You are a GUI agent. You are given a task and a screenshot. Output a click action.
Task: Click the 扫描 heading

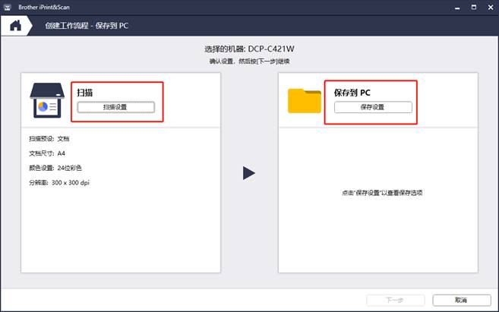pos(84,93)
